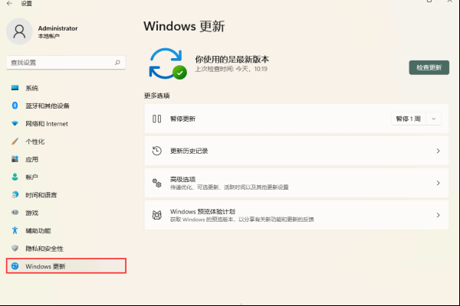Click the Administrator account name
Viewport: 460px width, 306px height.
click(x=58, y=28)
